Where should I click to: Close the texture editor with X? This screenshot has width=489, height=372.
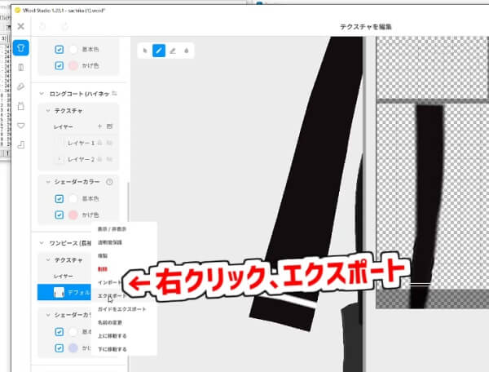[x=20, y=26]
